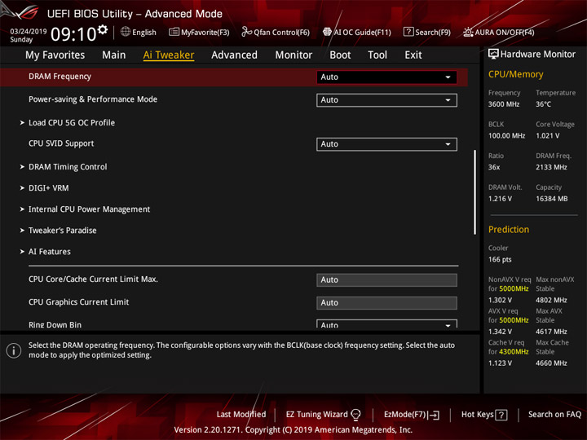Expand AI Features submenu
The height and width of the screenshot is (440, 587).
click(x=50, y=252)
